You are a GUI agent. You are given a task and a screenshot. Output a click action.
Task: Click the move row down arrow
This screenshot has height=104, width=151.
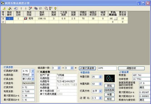click(26, 8)
